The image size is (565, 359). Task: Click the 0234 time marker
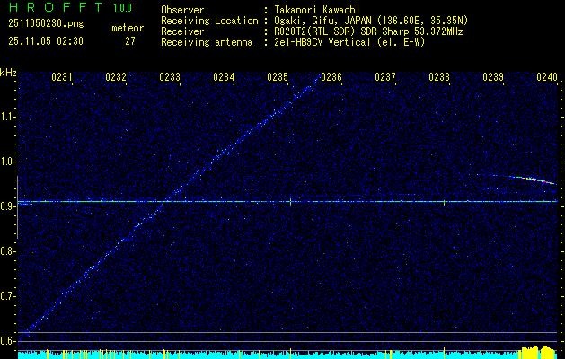coord(224,77)
